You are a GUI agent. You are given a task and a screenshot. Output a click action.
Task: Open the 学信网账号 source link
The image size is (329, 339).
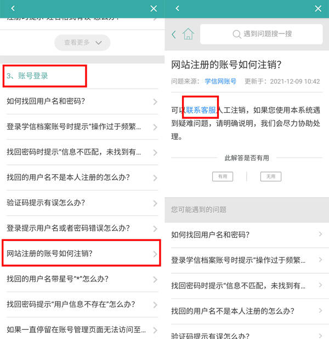[x=220, y=81]
